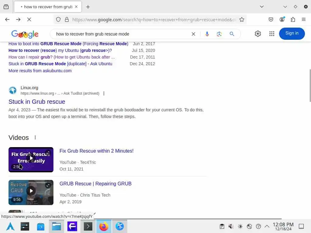Screen dimensions: 311x233
Task: Stop loading the page
Action: tap(29, 19)
